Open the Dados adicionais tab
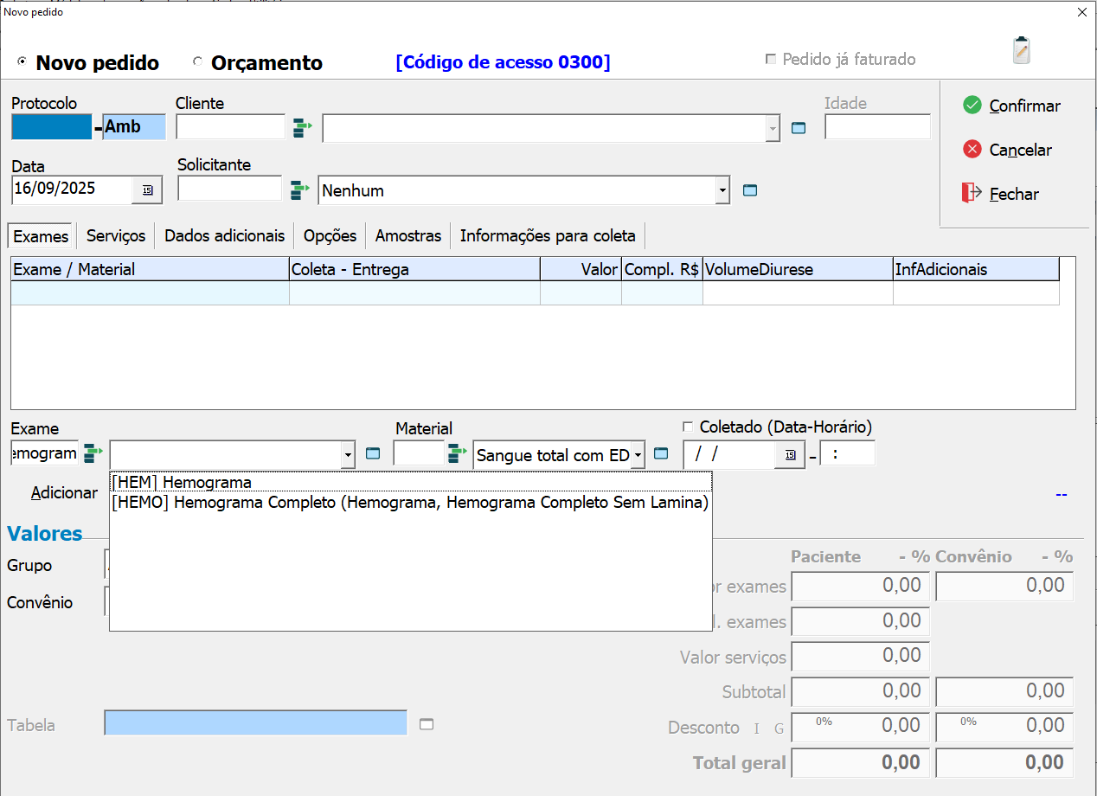This screenshot has height=796, width=1097. [224, 235]
